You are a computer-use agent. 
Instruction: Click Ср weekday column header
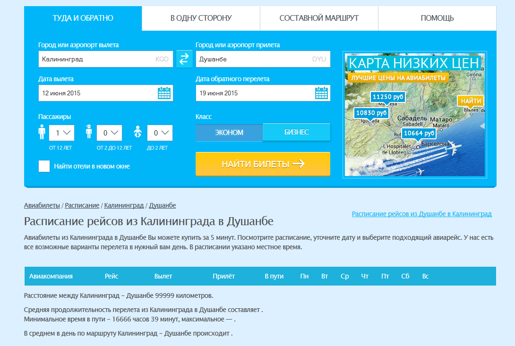coord(344,277)
